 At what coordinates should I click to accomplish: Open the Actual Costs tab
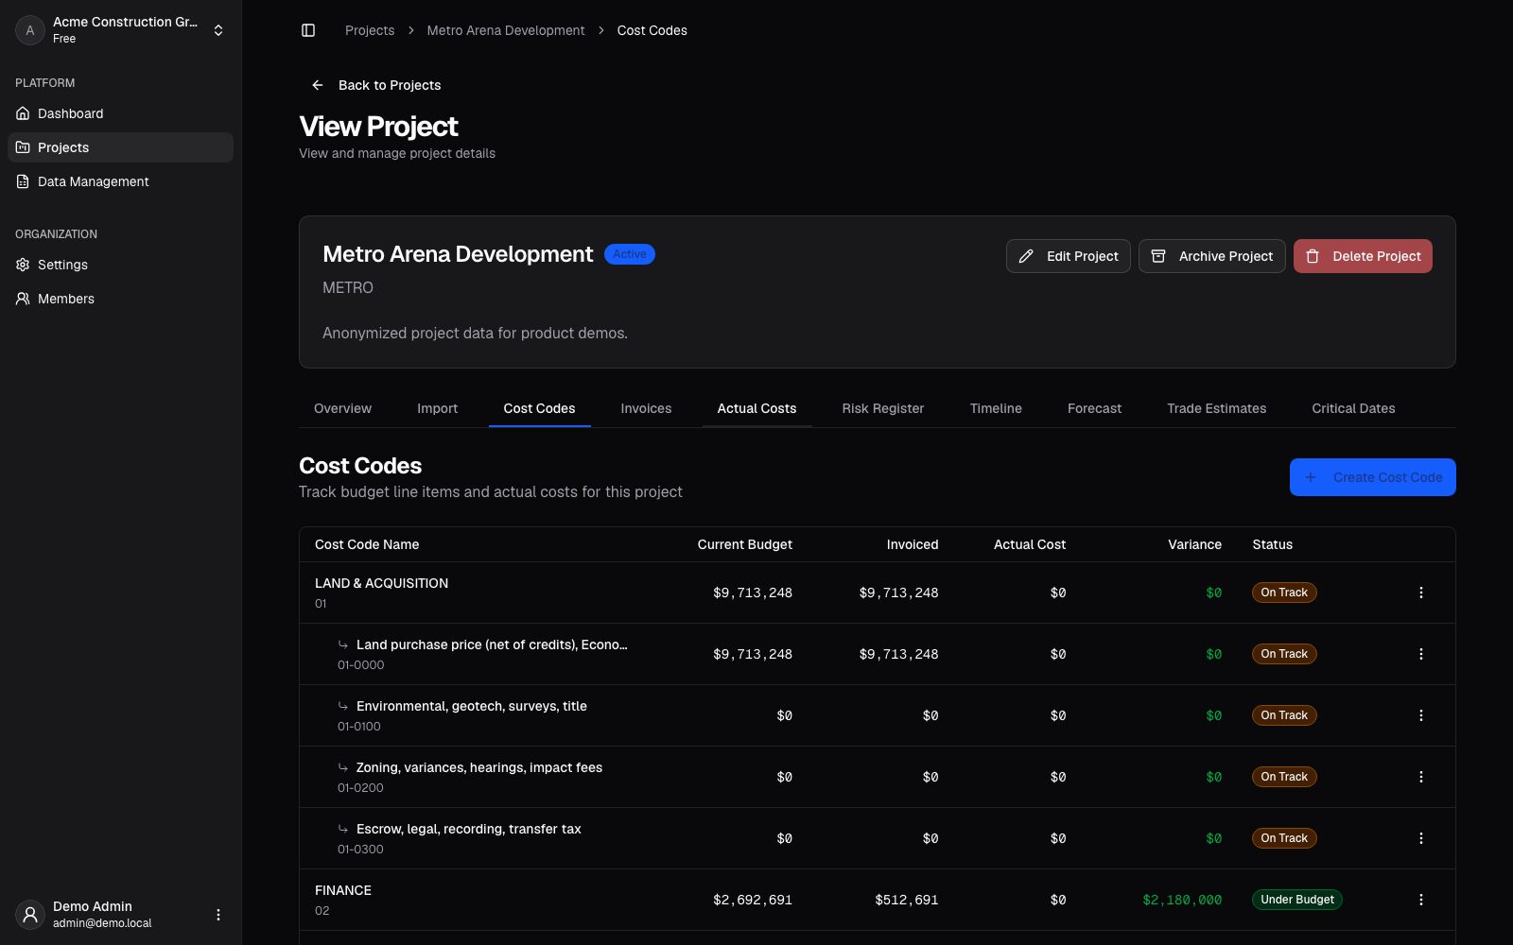click(756, 408)
